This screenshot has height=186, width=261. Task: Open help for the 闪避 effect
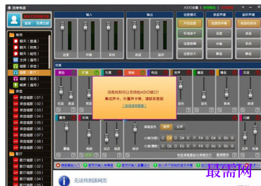258,155
